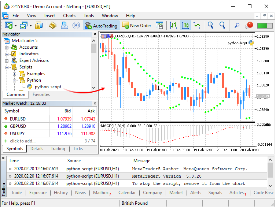Expand the Examples folder

coord(14,74)
